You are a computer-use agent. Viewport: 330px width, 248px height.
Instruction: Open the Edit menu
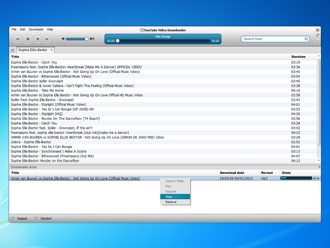[x=23, y=29]
